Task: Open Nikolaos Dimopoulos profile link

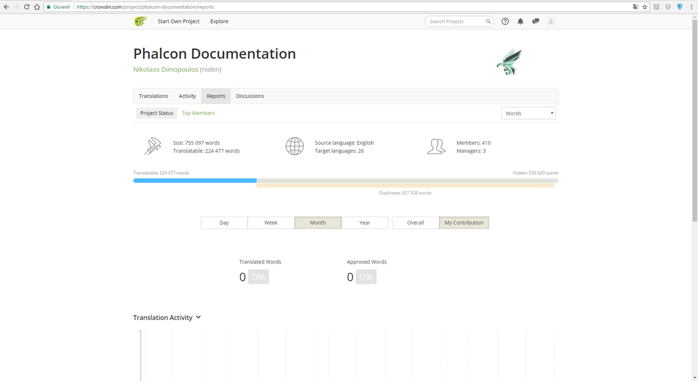Action: (166, 70)
